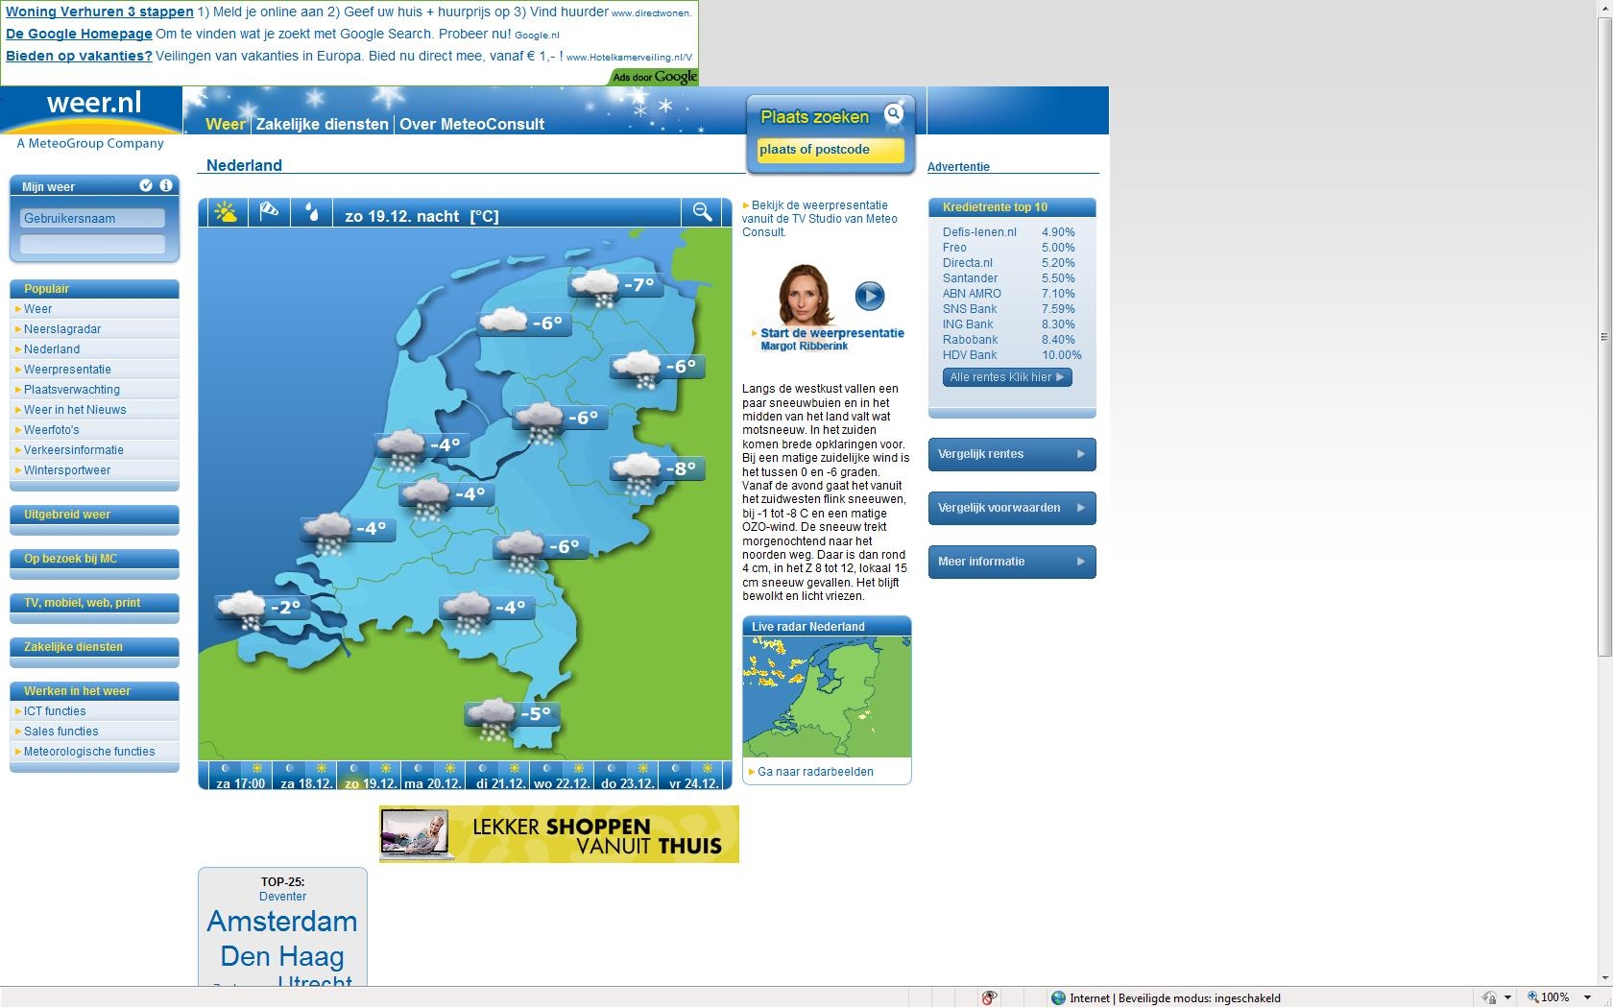The width and height of the screenshot is (1613, 1008).
Task: Select the sun icon for ma 20.12.
Action: click(449, 769)
